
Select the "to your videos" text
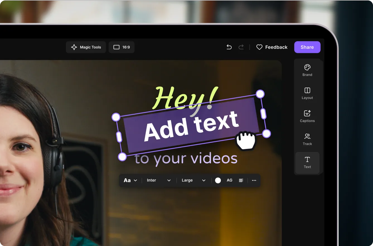point(186,159)
